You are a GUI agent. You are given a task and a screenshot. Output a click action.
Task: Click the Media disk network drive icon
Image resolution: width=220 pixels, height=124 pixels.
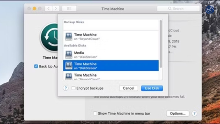pyautogui.click(x=69, y=55)
